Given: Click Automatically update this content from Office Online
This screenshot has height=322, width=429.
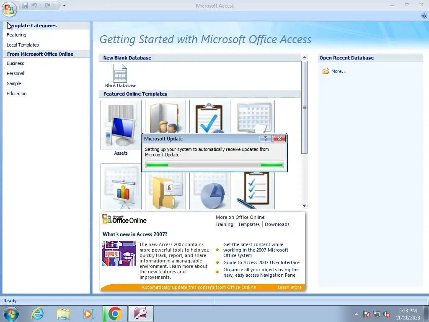Looking at the screenshot, I should [x=199, y=287].
